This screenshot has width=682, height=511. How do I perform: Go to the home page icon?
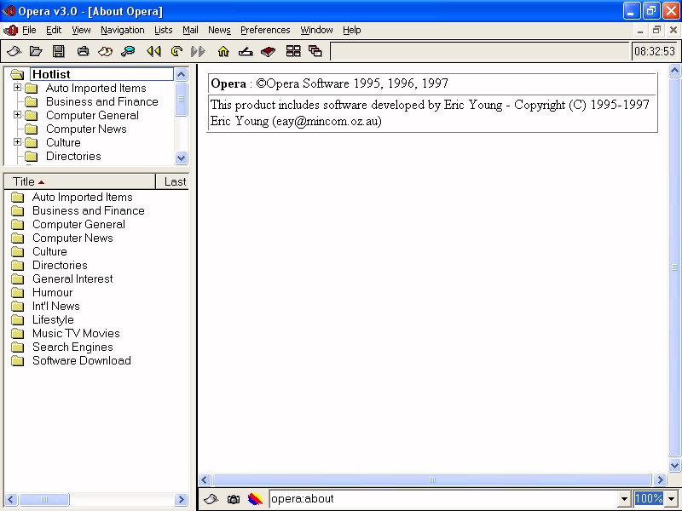pos(223,51)
